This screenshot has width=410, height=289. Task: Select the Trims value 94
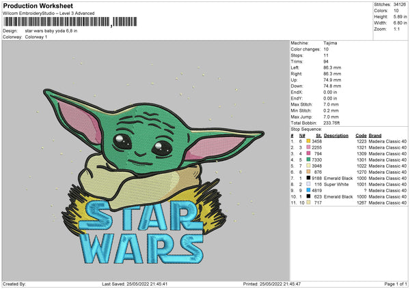coord(326,61)
